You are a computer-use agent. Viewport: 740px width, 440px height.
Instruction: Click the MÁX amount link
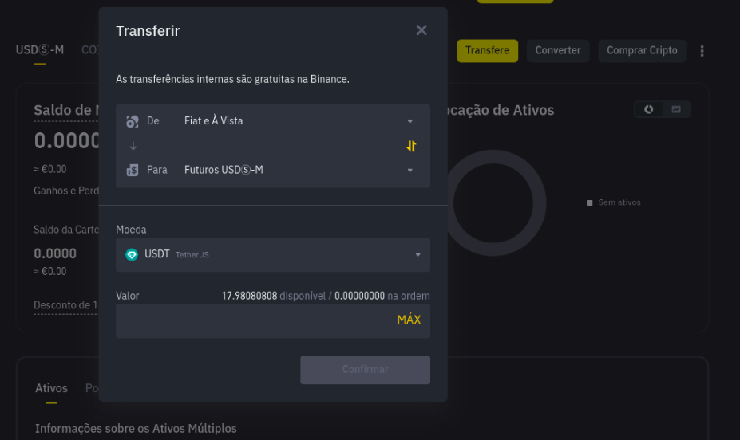(x=409, y=320)
